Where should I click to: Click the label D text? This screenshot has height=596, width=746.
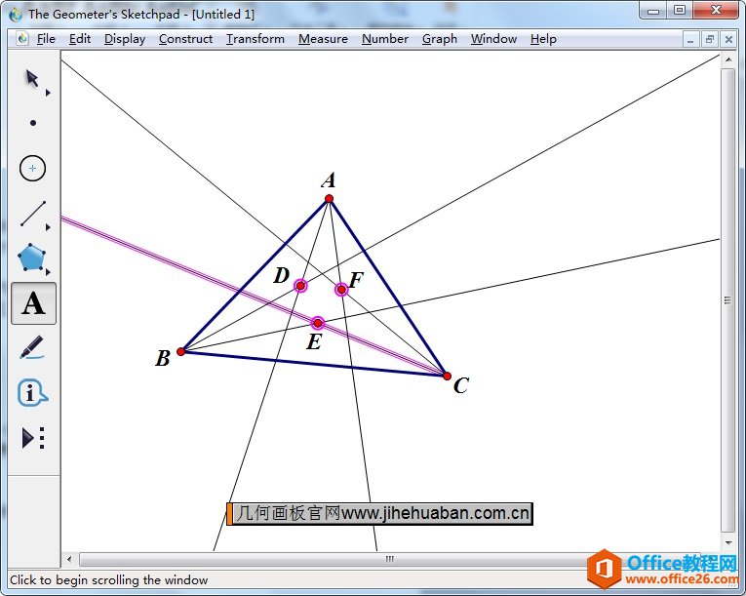281,275
